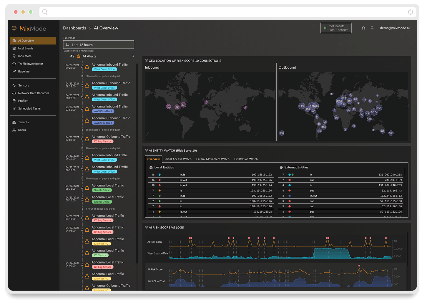Screen dimensions: 422x303
Task: Click the warning icon of the 07:00:00 alert
Action: pyautogui.click(x=87, y=139)
